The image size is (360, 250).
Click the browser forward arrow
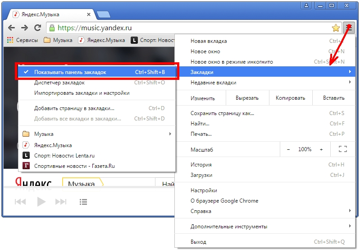24,28
